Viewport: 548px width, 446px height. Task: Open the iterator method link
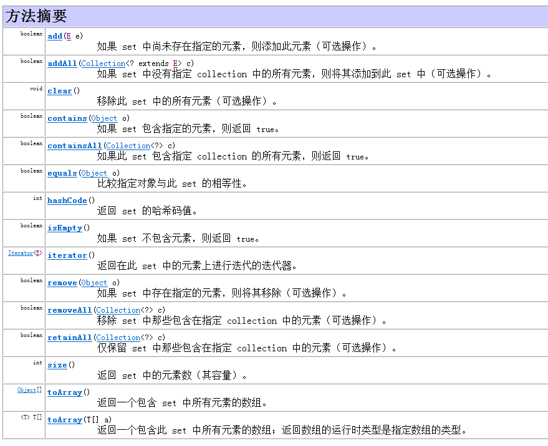pos(67,255)
